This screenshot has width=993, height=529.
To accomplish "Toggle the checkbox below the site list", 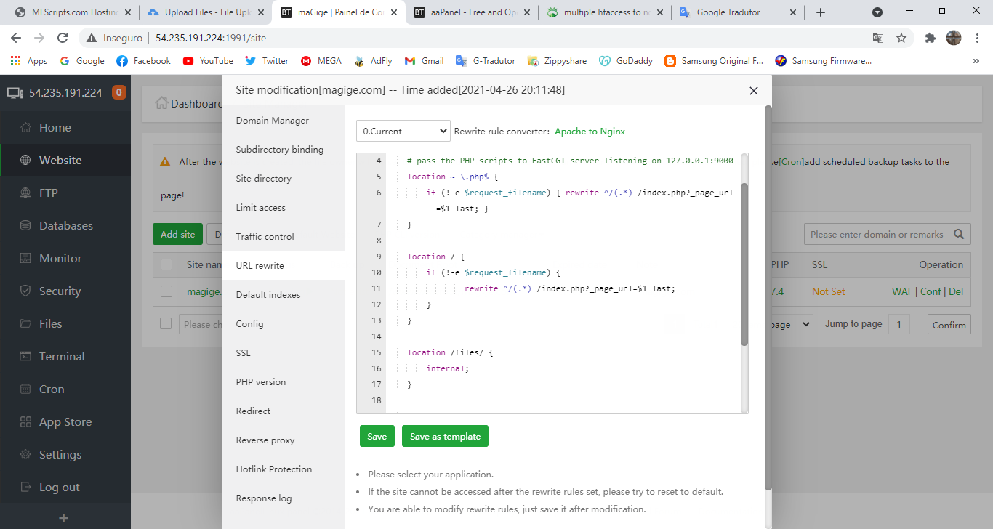I will [166, 323].
